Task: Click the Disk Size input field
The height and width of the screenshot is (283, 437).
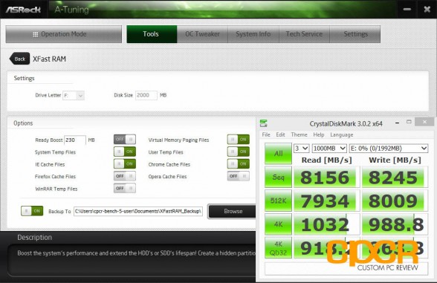Action: tap(146, 95)
